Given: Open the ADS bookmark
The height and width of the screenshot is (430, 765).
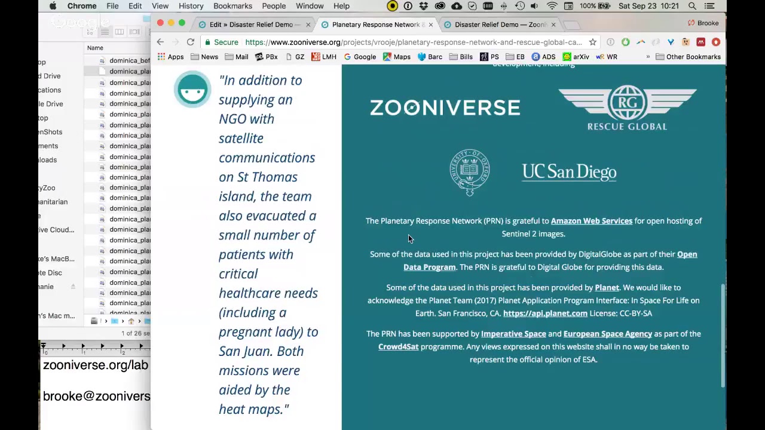Looking at the screenshot, I should [543, 57].
